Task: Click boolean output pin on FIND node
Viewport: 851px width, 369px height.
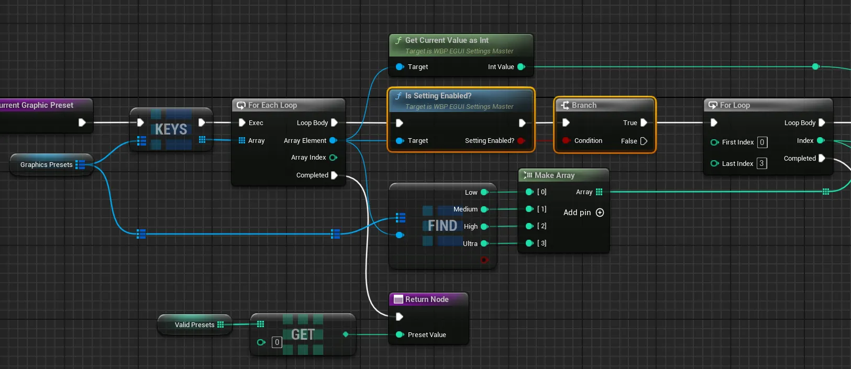Action: [484, 260]
